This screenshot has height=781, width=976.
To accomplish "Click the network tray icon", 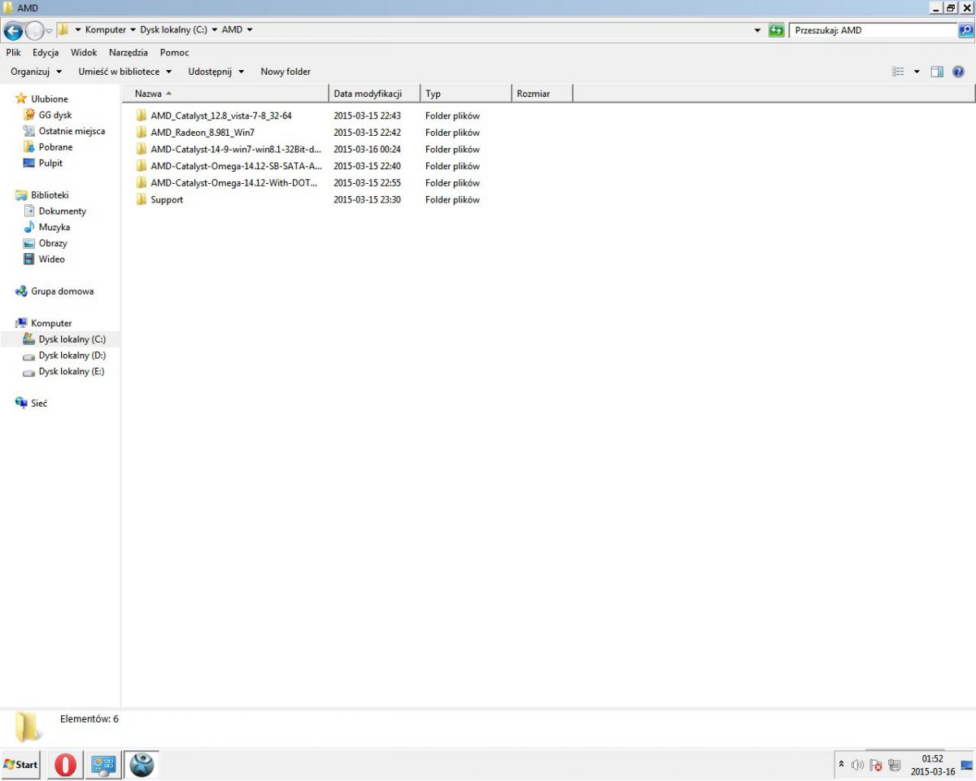I will tap(895, 765).
